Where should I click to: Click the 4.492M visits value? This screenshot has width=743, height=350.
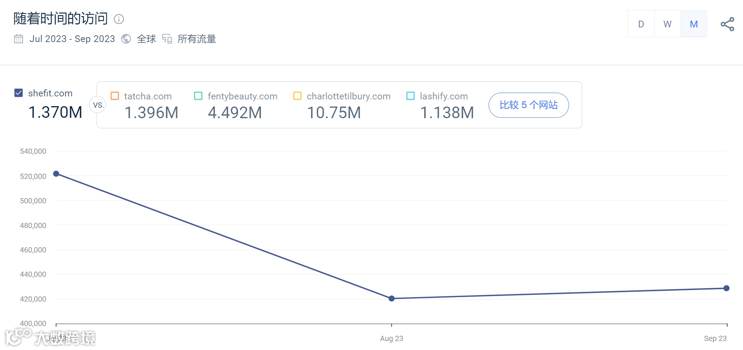pos(235,113)
